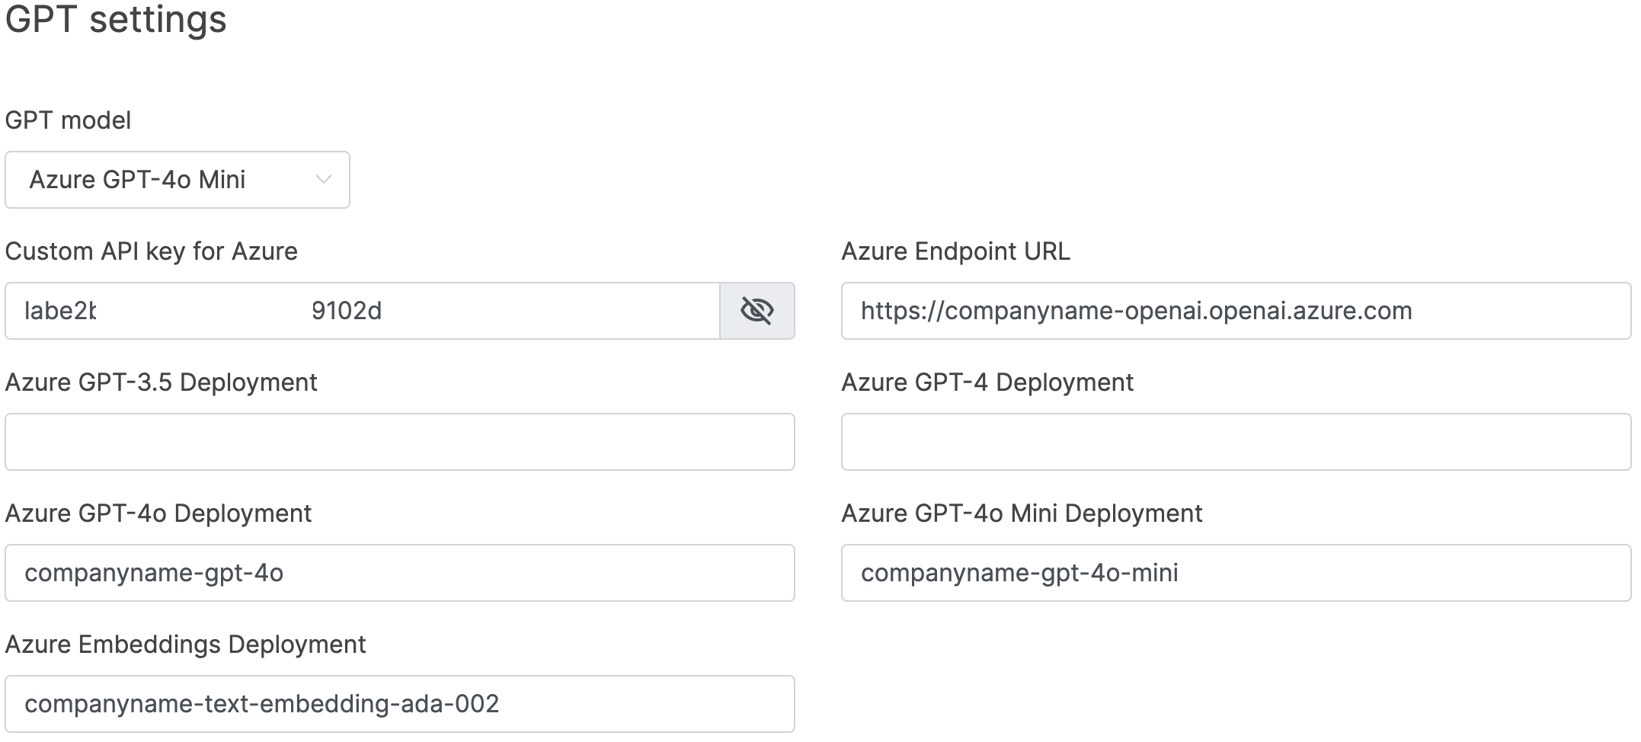Click the GPT settings heading
This screenshot has height=742, width=1641.
[116, 19]
